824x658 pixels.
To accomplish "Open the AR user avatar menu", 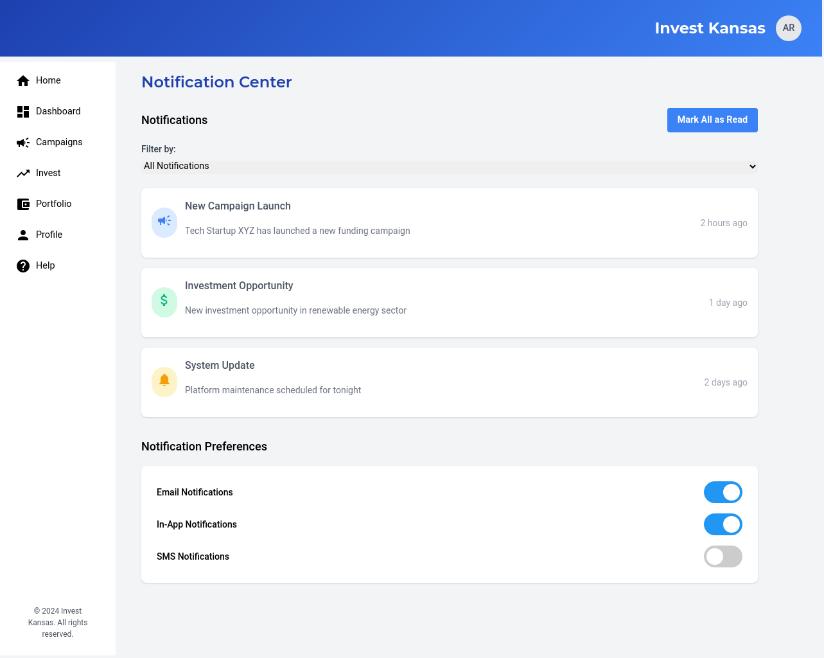I will click(x=788, y=28).
